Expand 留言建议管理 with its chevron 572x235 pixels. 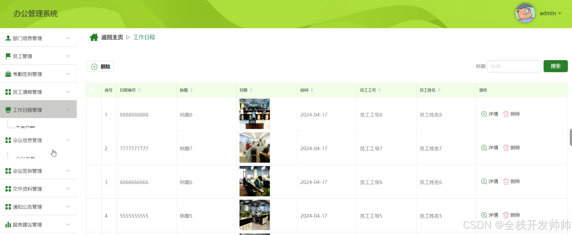68,224
